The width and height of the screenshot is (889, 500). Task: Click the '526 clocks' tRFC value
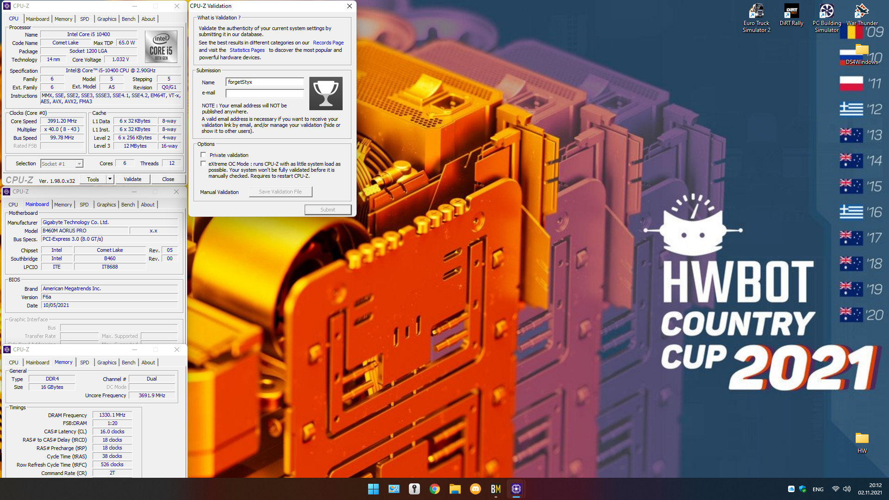coord(112,464)
